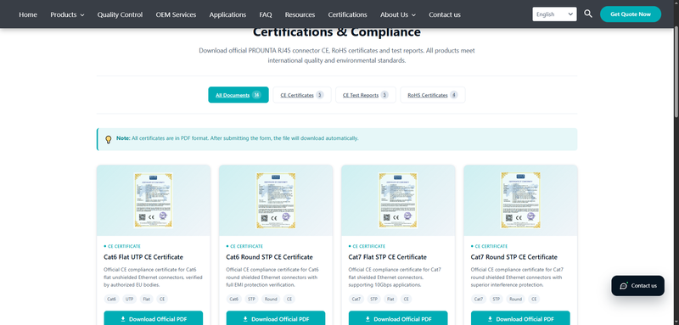679x325 pixels.
Task: Select the CE Certificates filter tab
Action: pyautogui.click(x=302, y=95)
